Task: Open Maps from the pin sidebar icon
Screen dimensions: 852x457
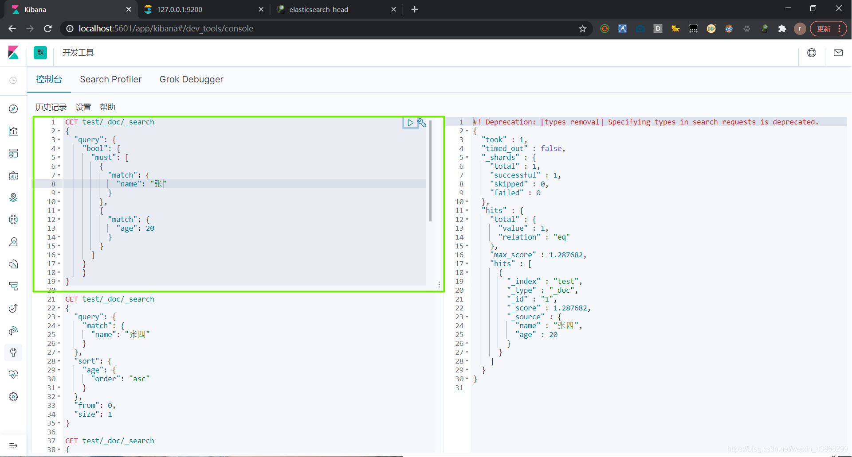Action: click(x=13, y=198)
